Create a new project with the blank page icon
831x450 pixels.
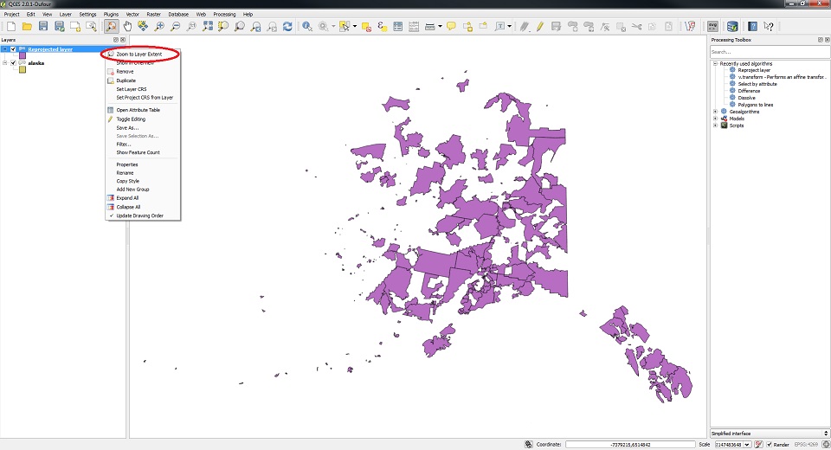(11, 26)
